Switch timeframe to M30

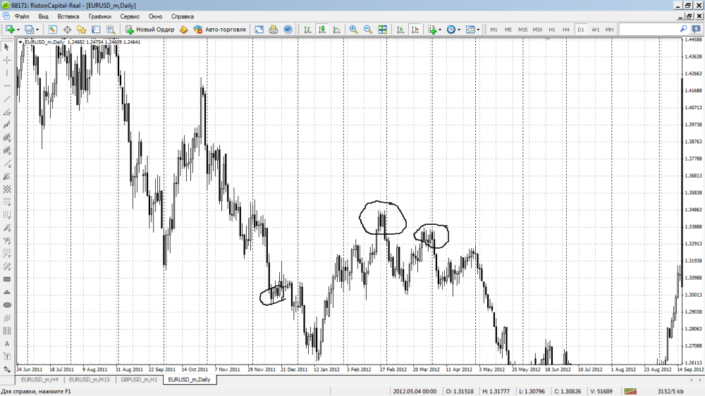(537, 30)
